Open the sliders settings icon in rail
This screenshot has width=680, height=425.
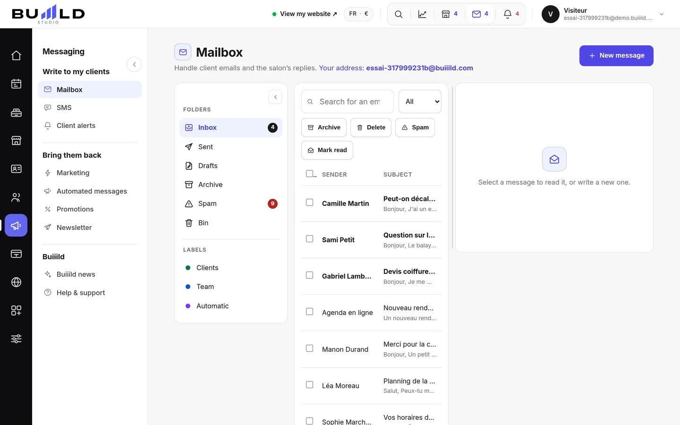coord(16,339)
